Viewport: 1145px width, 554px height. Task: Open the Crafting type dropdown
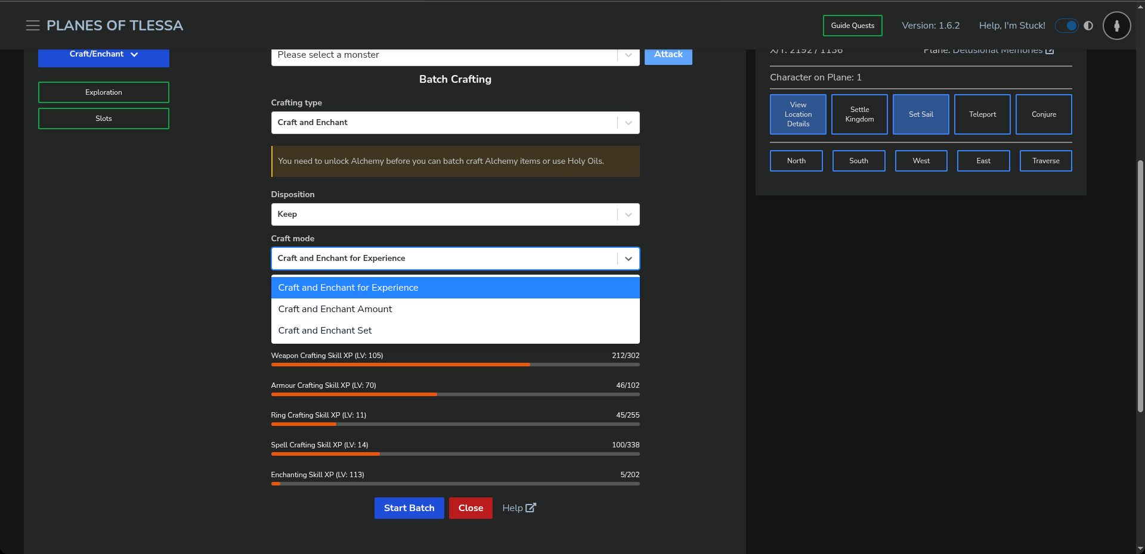click(x=455, y=123)
